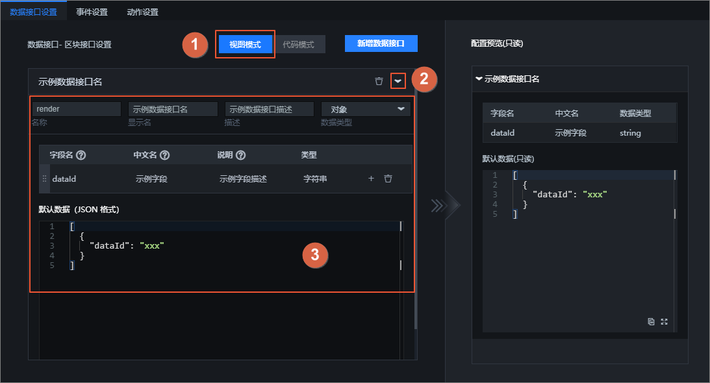Screen dimensions: 710x383
Task: Open the 对象 data type dropdown
Action: pyautogui.click(x=366, y=109)
